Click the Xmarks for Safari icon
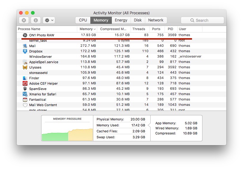 click(x=25, y=94)
